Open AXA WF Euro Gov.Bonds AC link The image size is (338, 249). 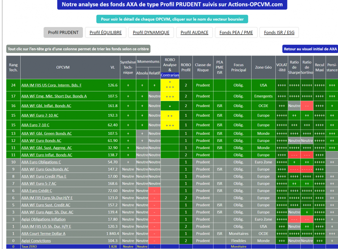pyautogui.click(x=45, y=169)
